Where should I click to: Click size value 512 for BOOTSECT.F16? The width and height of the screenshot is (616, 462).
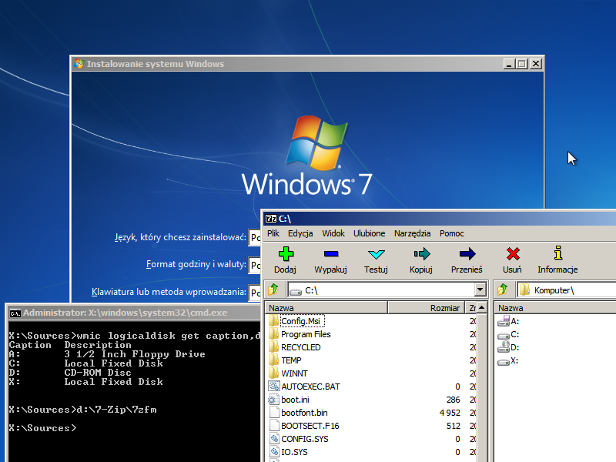click(x=454, y=426)
